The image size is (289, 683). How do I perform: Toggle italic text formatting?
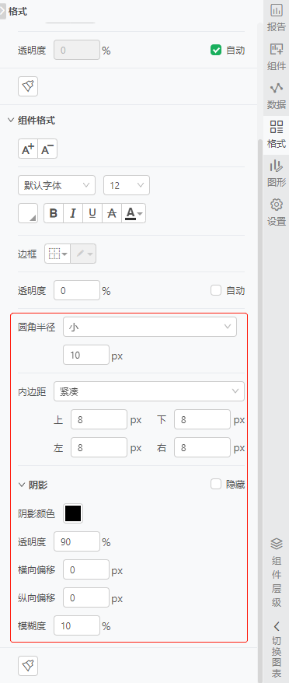73,213
